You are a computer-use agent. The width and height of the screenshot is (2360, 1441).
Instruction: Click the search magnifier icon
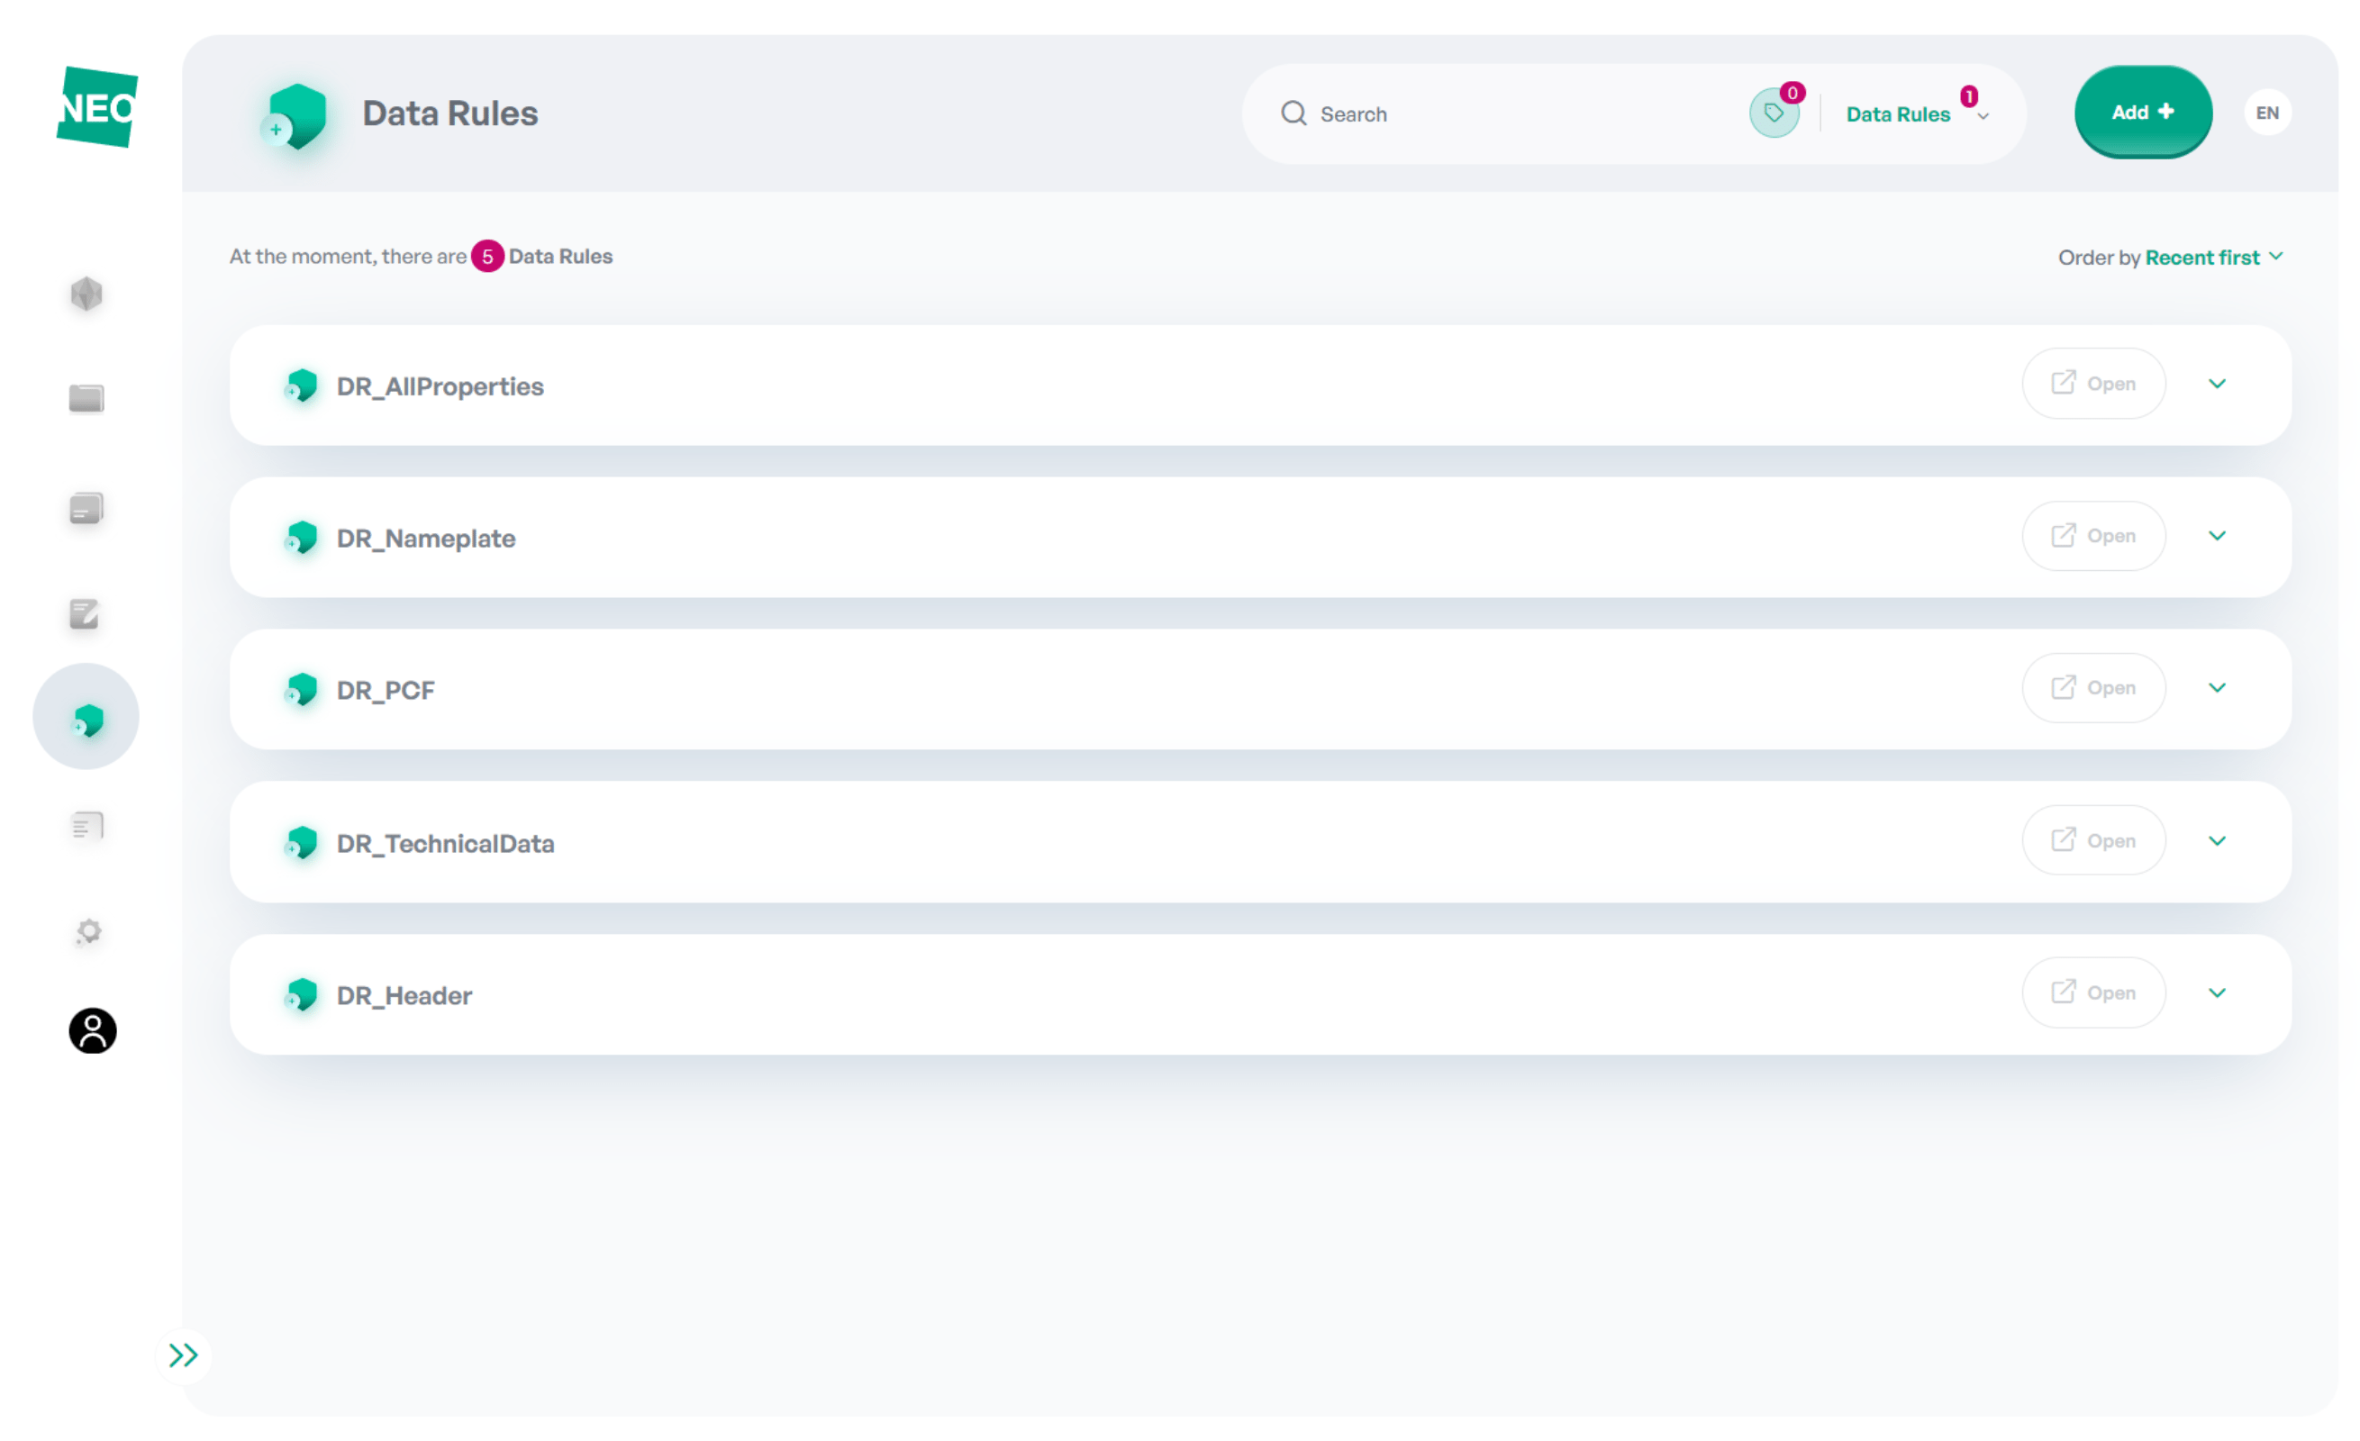pos(1294,114)
